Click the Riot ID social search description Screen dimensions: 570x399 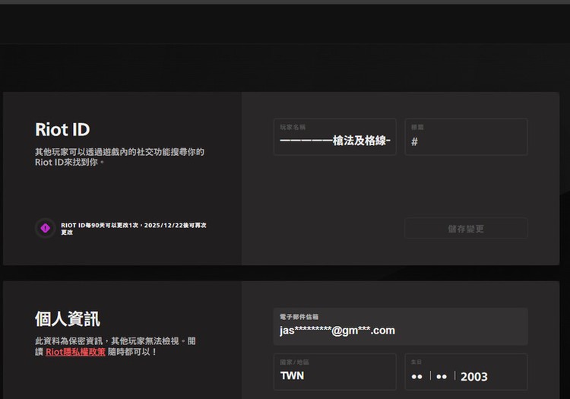(x=119, y=157)
